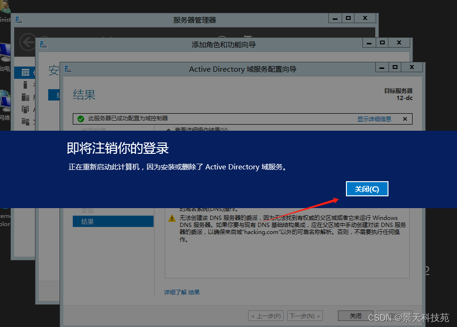Select the 结果 step in the wizard sidebar

coord(113,221)
